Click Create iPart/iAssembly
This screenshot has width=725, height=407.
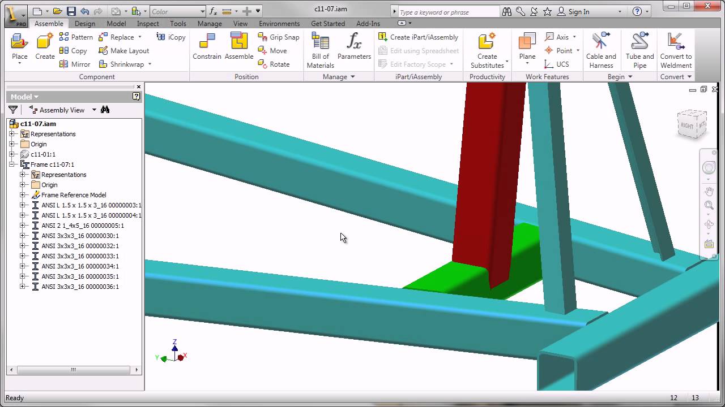click(418, 37)
